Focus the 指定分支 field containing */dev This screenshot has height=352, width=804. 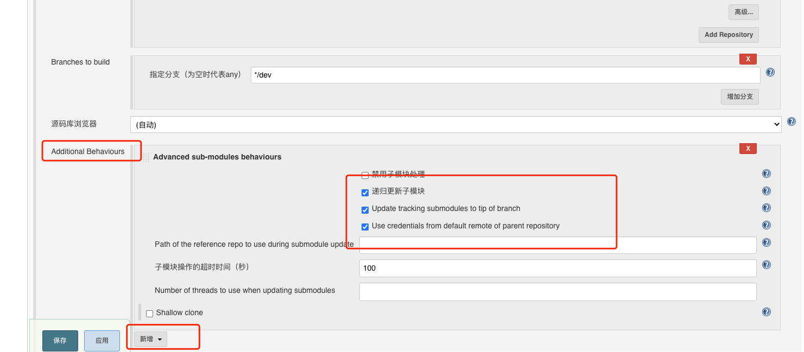coord(505,75)
